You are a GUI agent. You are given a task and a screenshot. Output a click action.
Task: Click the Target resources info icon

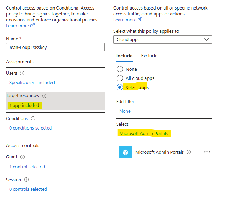pyautogui.click(x=44, y=96)
